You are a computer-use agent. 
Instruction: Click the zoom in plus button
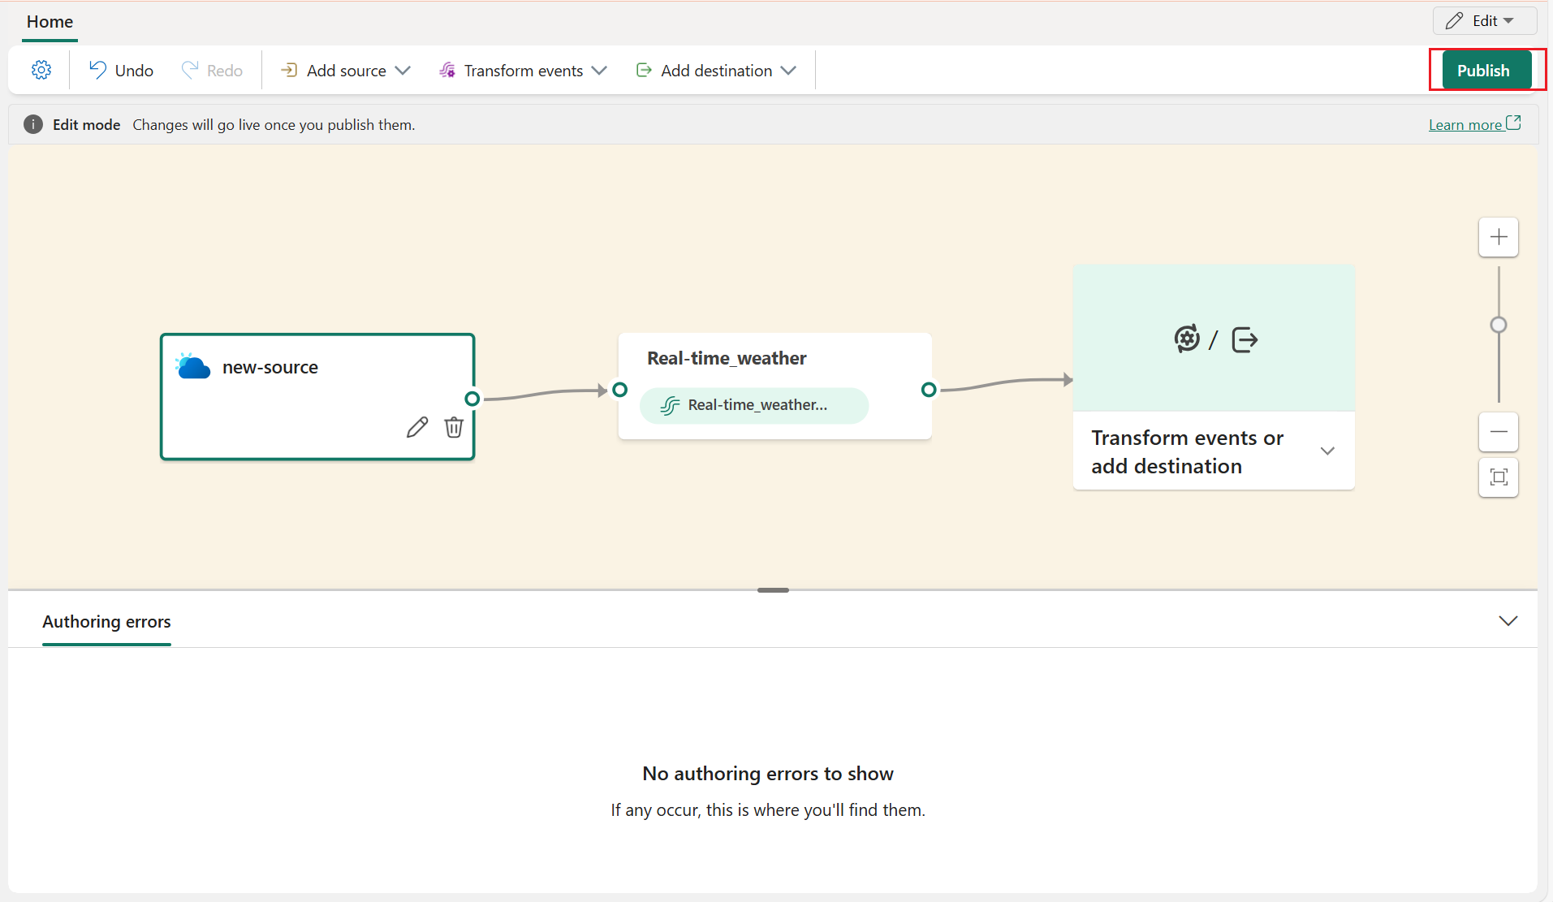click(x=1498, y=237)
